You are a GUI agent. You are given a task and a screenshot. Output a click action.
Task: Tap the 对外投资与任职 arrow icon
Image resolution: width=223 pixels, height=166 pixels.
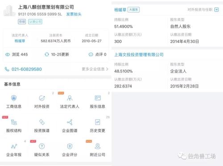216,10
